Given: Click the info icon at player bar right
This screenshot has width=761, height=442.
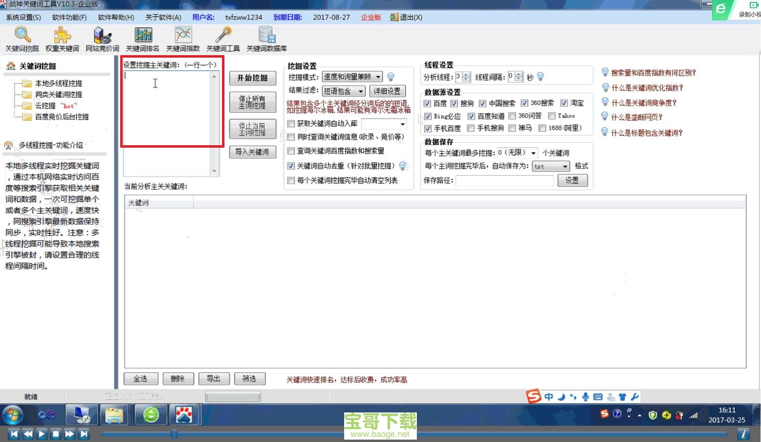Looking at the screenshot, I should pyautogui.click(x=743, y=434).
